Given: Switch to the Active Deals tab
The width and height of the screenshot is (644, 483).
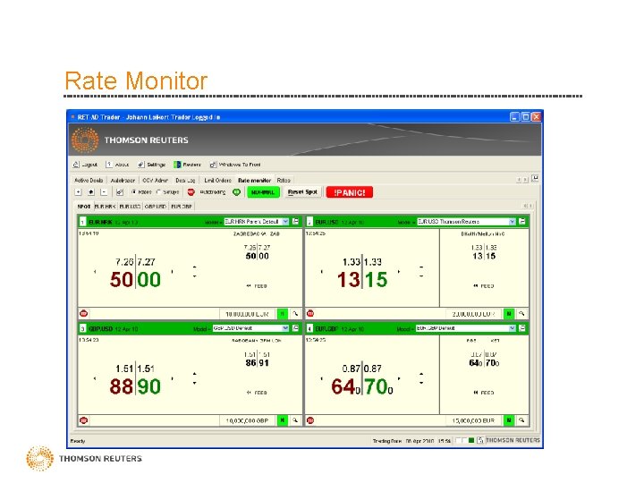Looking at the screenshot, I should [89, 181].
